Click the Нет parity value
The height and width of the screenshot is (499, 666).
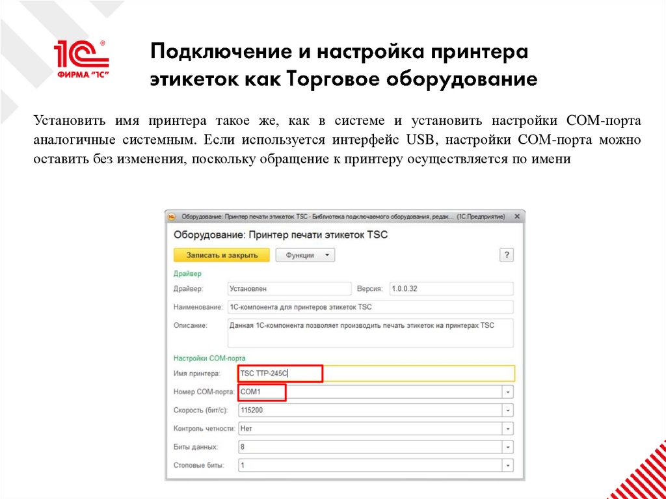[x=246, y=429]
